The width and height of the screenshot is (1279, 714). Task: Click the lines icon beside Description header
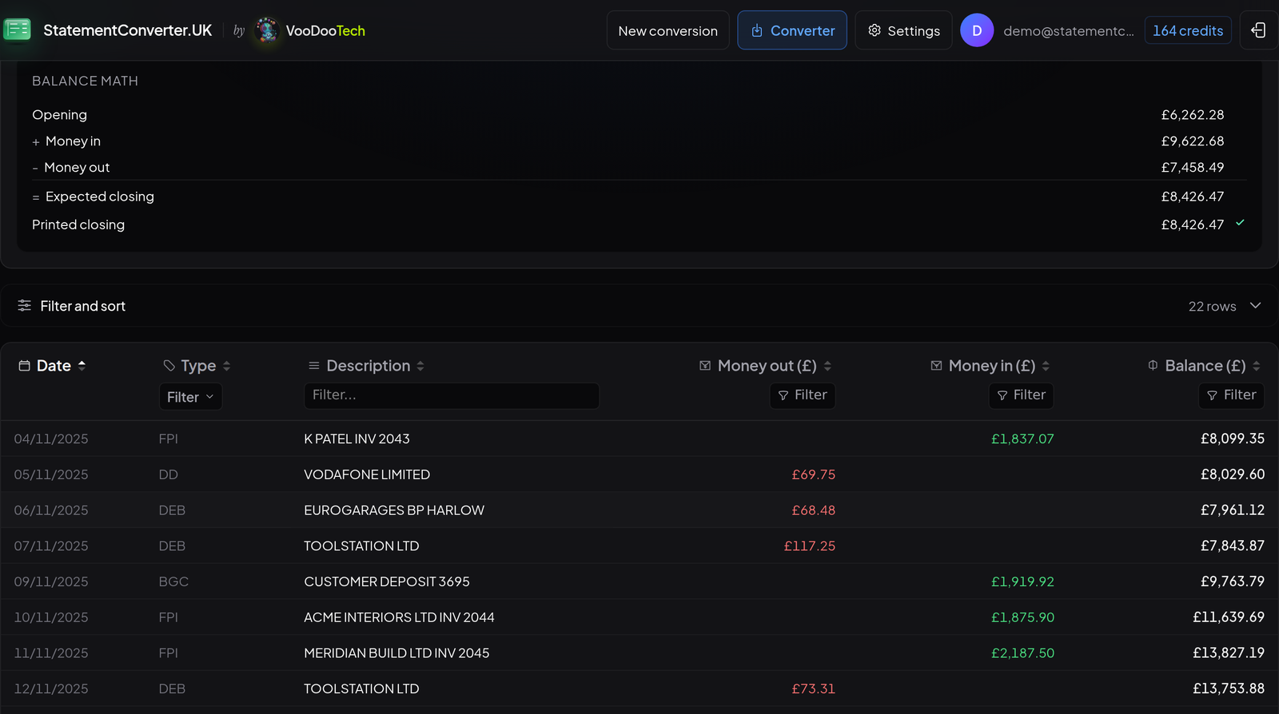314,366
